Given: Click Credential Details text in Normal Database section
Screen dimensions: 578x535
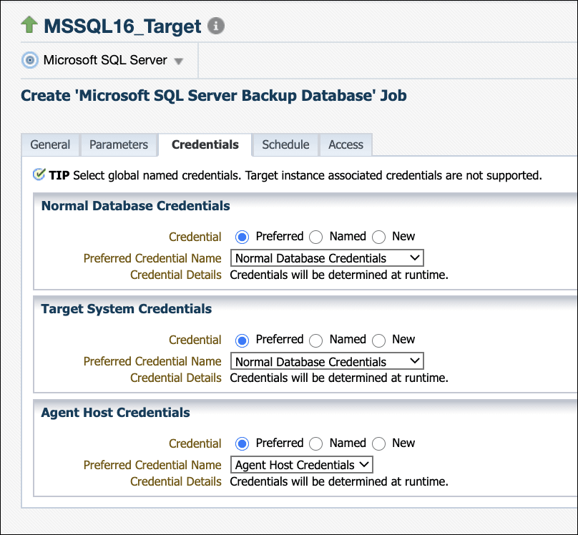Looking at the screenshot, I should (339, 275).
